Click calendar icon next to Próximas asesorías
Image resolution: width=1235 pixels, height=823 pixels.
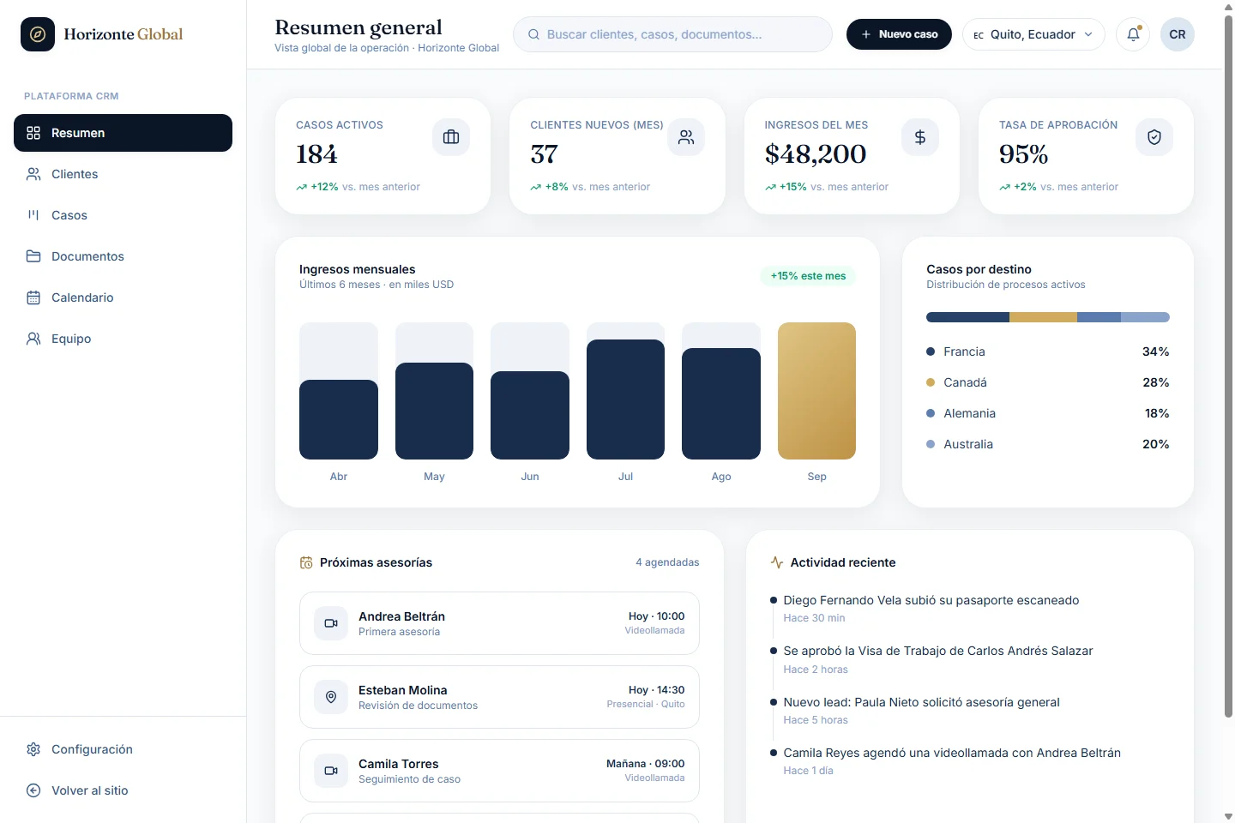pos(306,562)
